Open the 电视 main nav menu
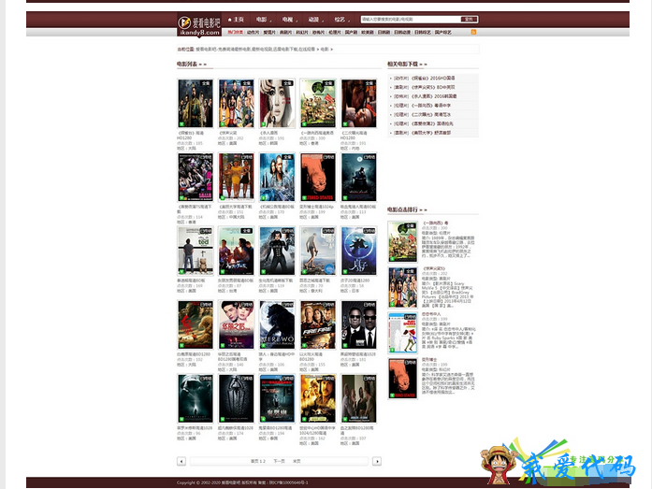Image resolution: width=652 pixels, height=489 pixels. click(289, 20)
